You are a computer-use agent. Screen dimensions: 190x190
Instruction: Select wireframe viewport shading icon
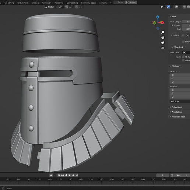click(x=189, y=7)
